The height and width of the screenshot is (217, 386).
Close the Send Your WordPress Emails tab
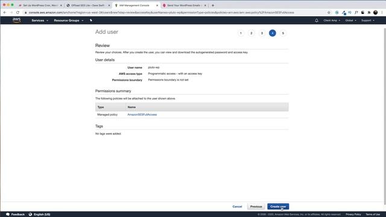tap(205, 5)
